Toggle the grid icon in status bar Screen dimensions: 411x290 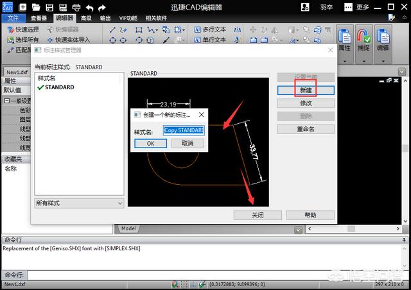coord(184,284)
